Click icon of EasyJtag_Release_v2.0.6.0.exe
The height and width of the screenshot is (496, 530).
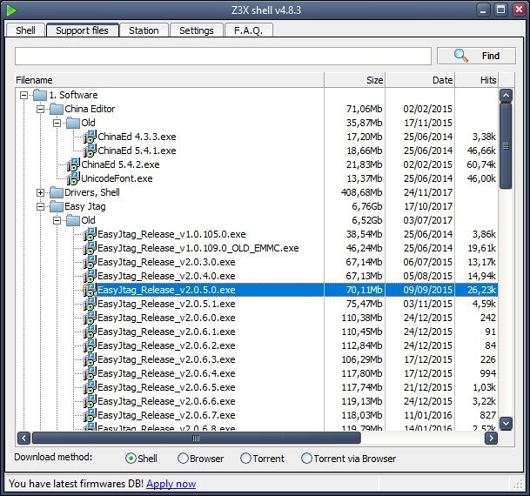(90, 318)
